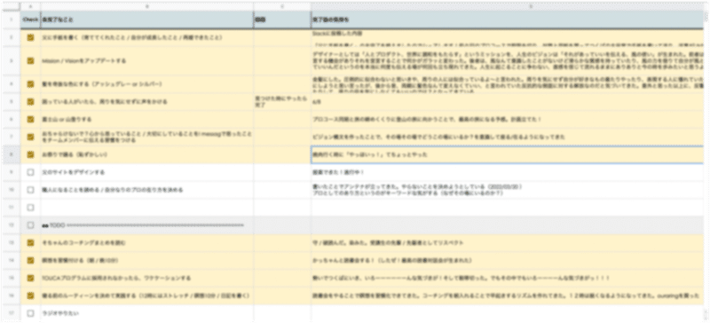Uncheck the 寝る前のルーティーン row checkbox

(30, 295)
